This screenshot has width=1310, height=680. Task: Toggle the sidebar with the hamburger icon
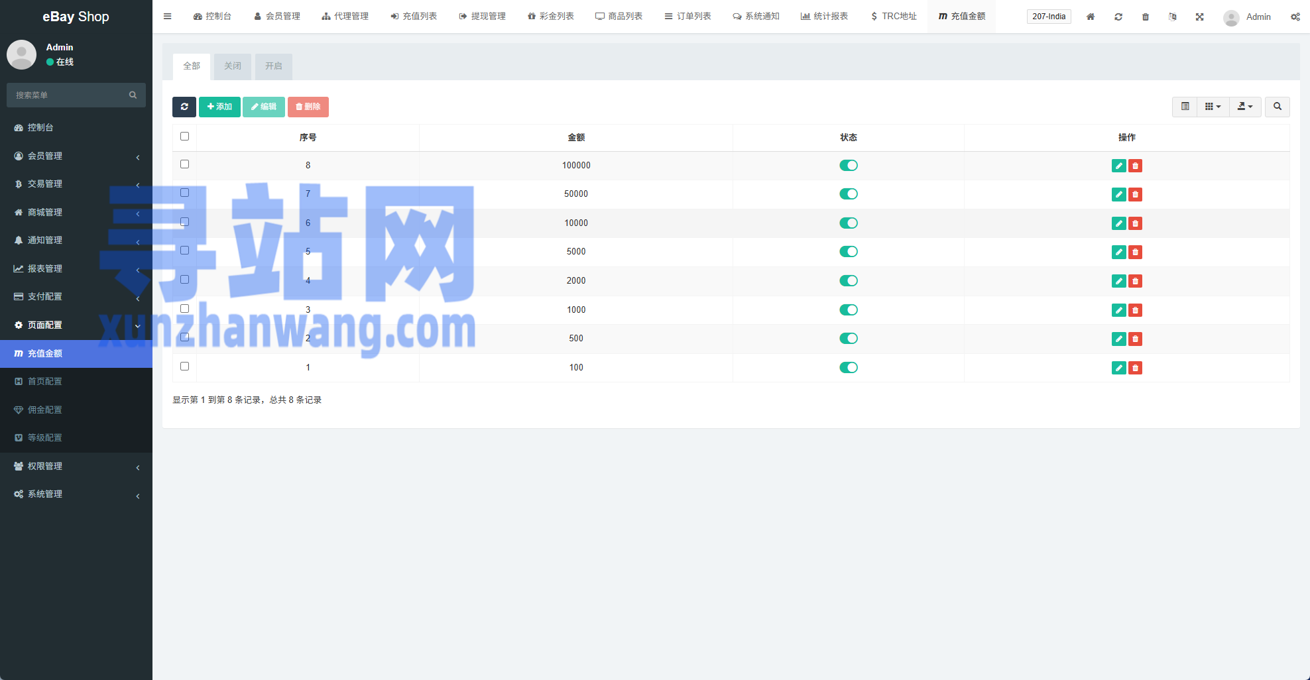point(168,17)
